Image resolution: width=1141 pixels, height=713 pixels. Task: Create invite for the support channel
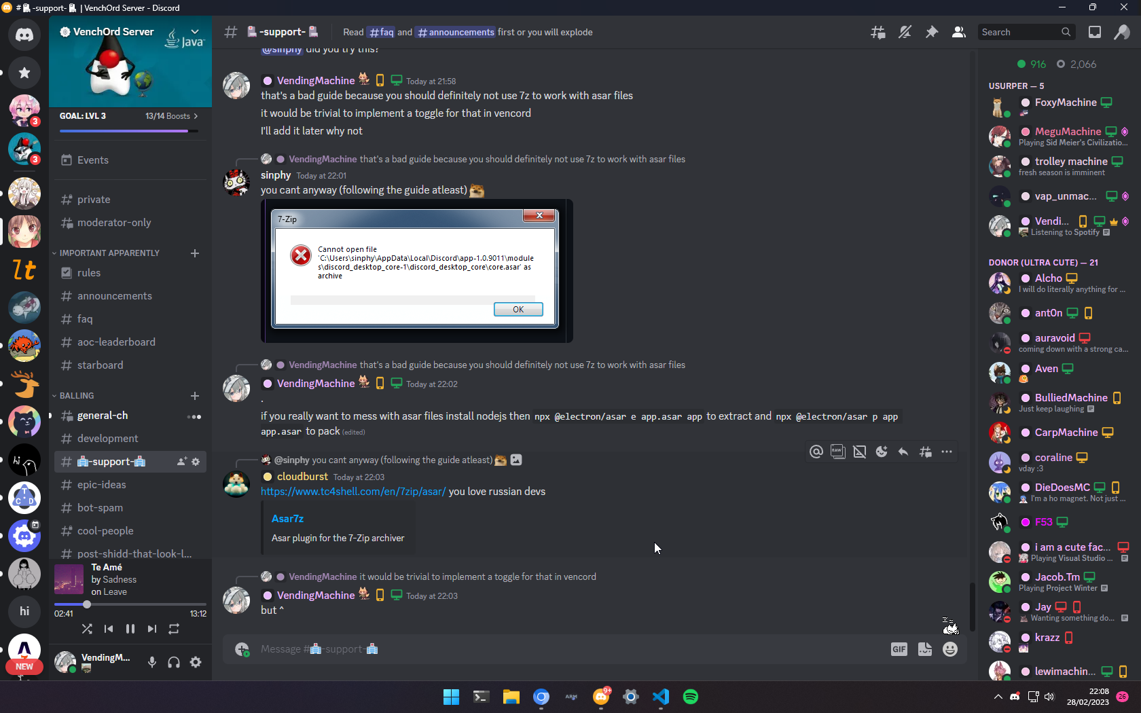pyautogui.click(x=181, y=462)
